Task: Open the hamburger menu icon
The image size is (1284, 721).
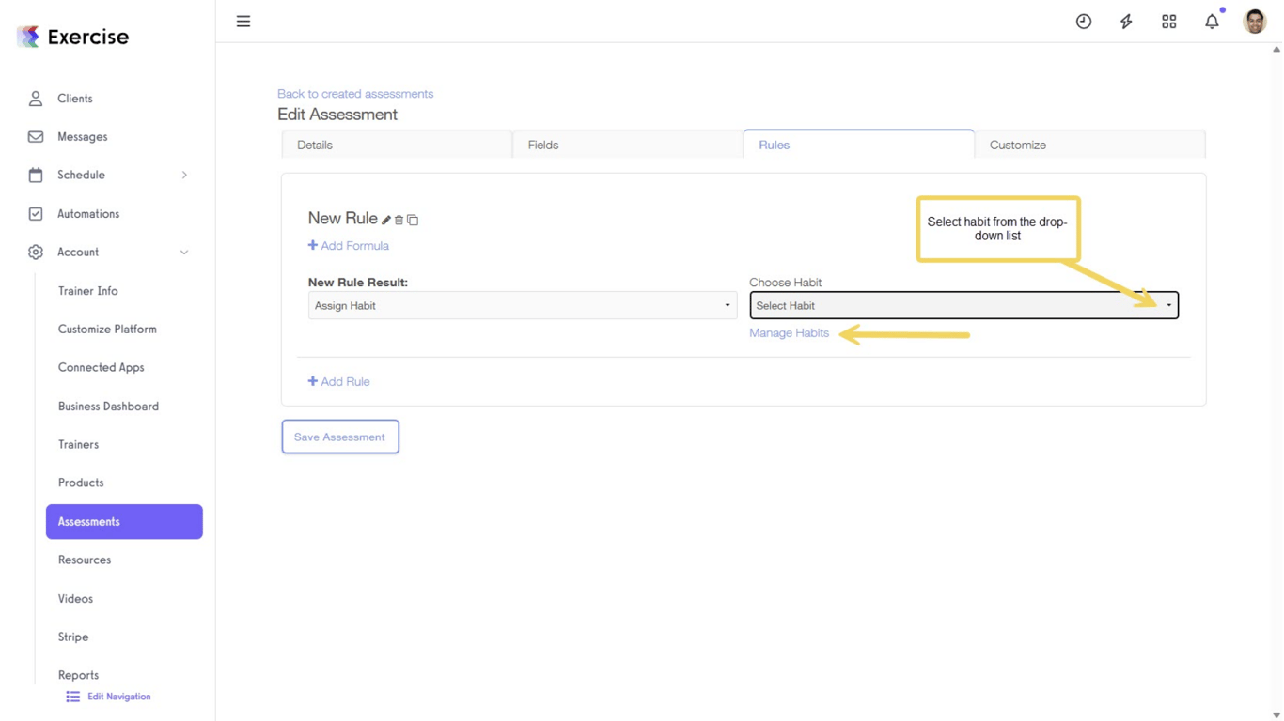Action: [243, 22]
